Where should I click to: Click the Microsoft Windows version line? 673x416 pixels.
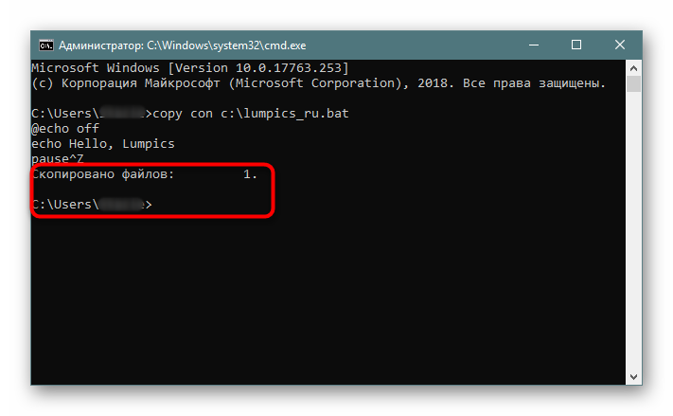[190, 68]
